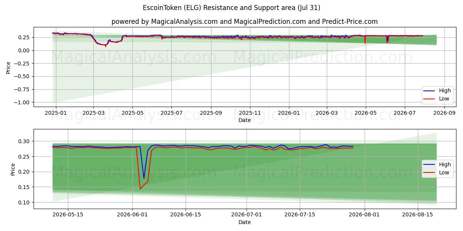Click the 'Date' axis title under top chart
Viewport: 463px width, 231px height.
click(x=245, y=120)
